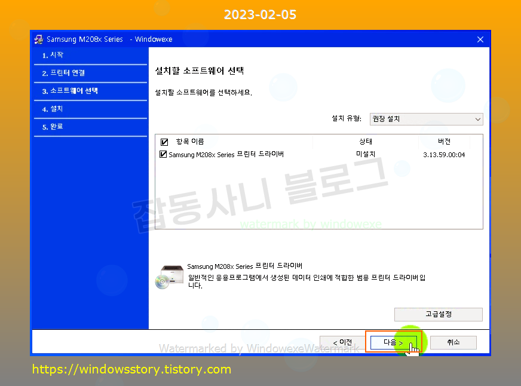521x386 pixels.
Task: Click the 버전 column header
Action: 444,142
